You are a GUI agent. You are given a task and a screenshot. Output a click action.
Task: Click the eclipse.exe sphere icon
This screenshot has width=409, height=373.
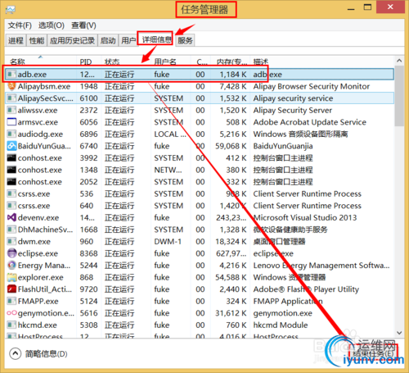tap(11, 253)
